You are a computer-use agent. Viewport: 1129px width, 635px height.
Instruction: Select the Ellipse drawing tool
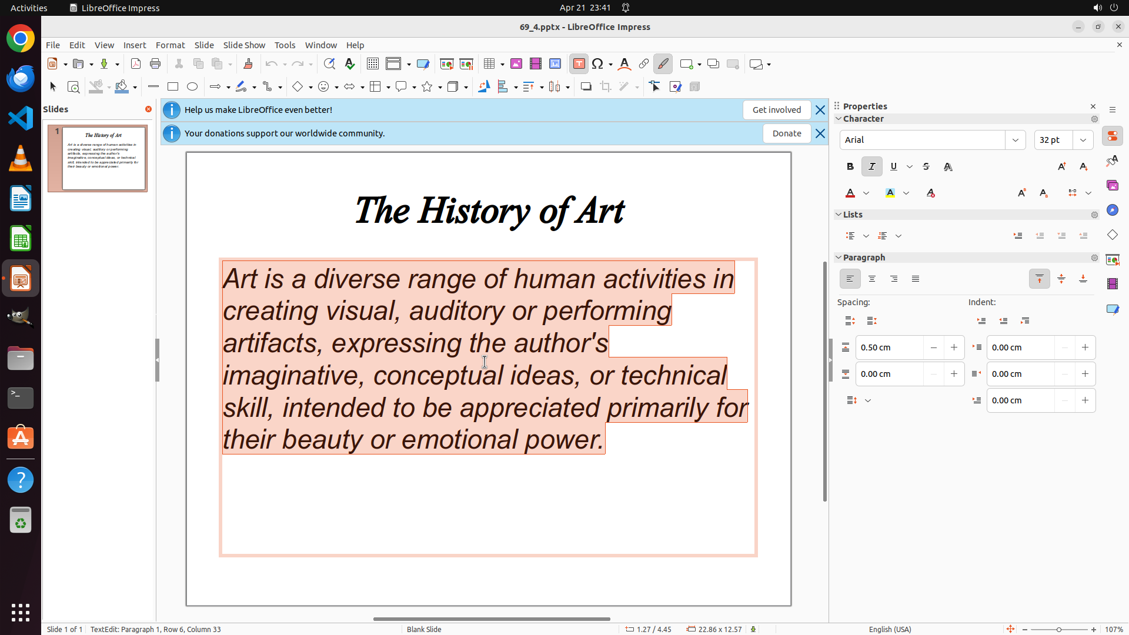coord(192,87)
